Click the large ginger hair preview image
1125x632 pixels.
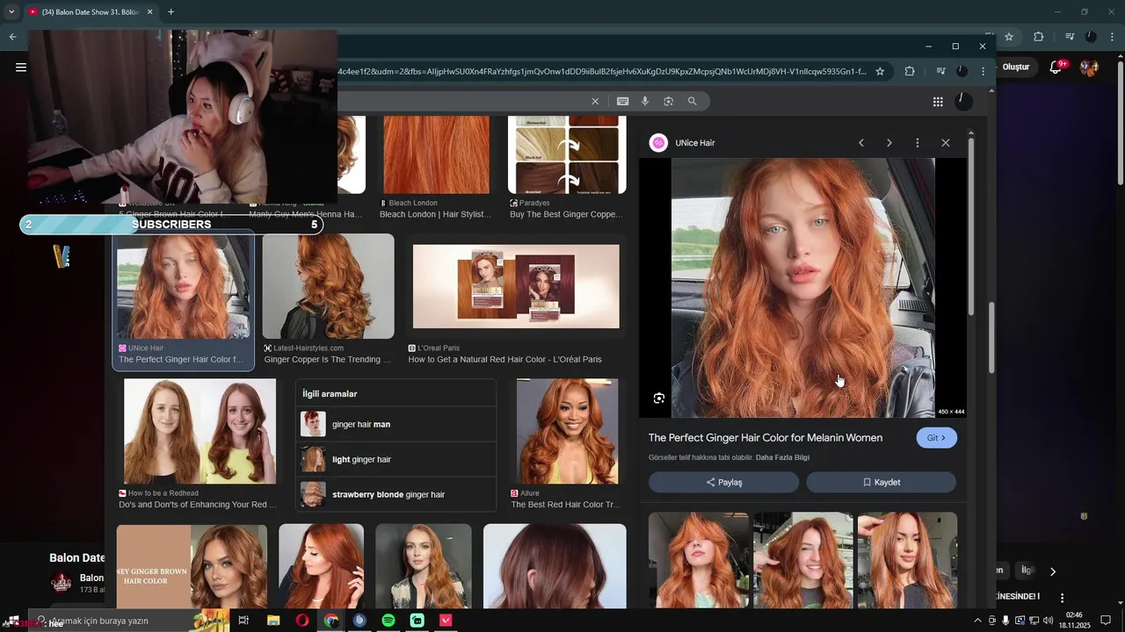tap(802, 288)
